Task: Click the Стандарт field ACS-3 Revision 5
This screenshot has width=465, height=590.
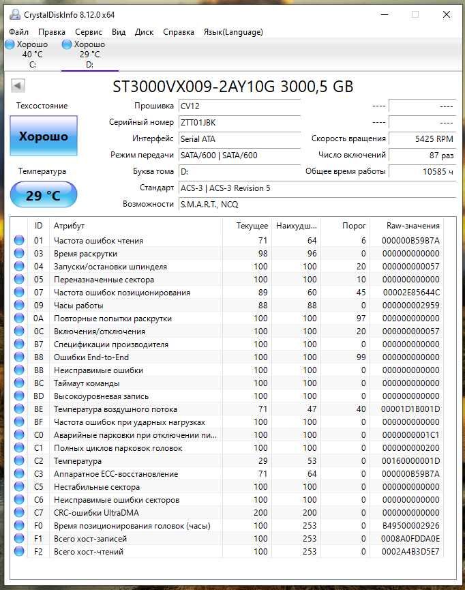Action: [x=317, y=188]
